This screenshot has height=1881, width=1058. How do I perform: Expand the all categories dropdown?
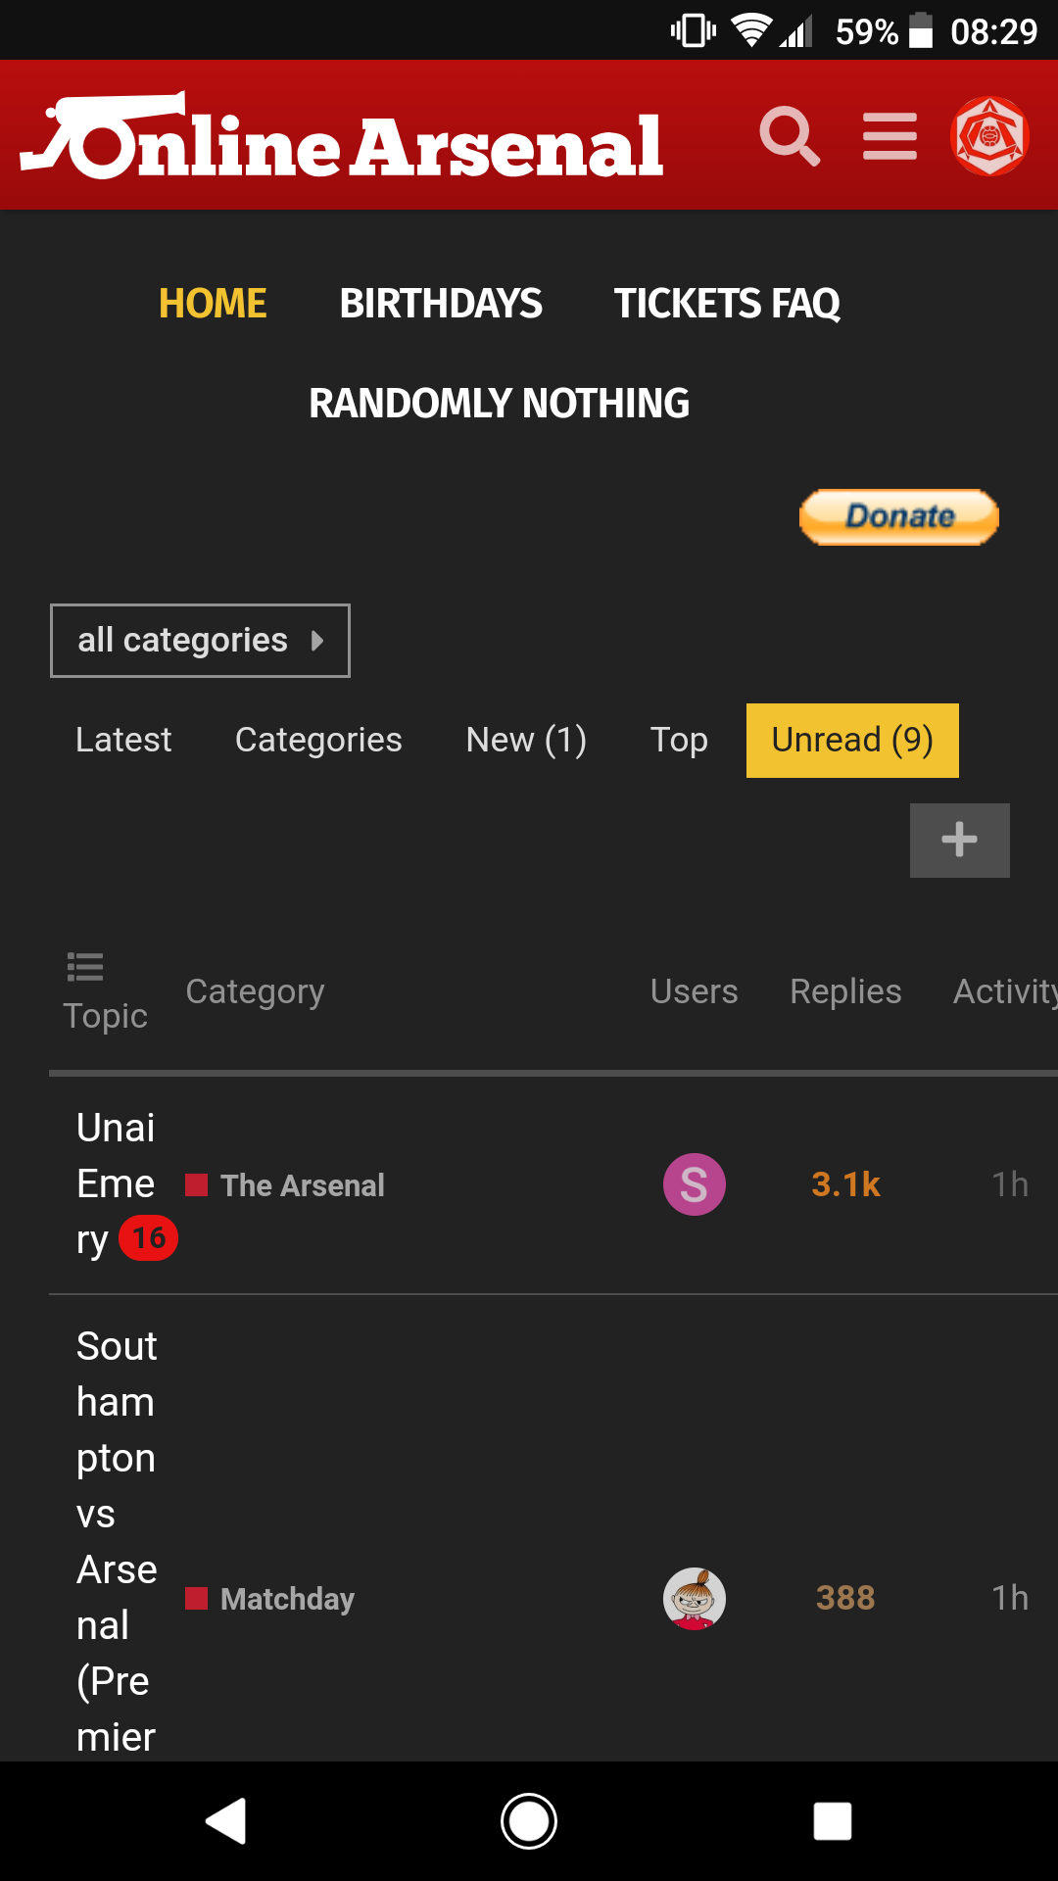200,641
